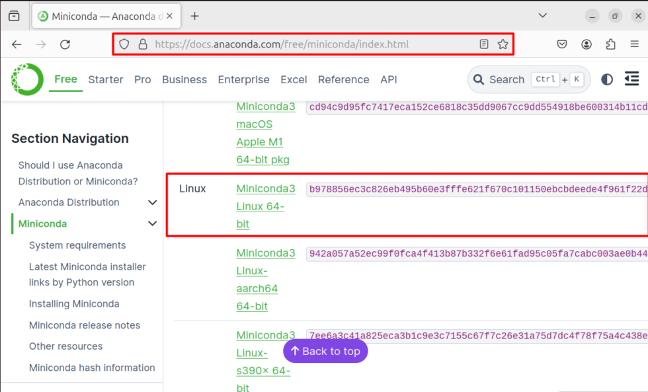Download Miniconda3 Linux-aarch64 64-bit installer
The height and width of the screenshot is (392, 648).
266,280
